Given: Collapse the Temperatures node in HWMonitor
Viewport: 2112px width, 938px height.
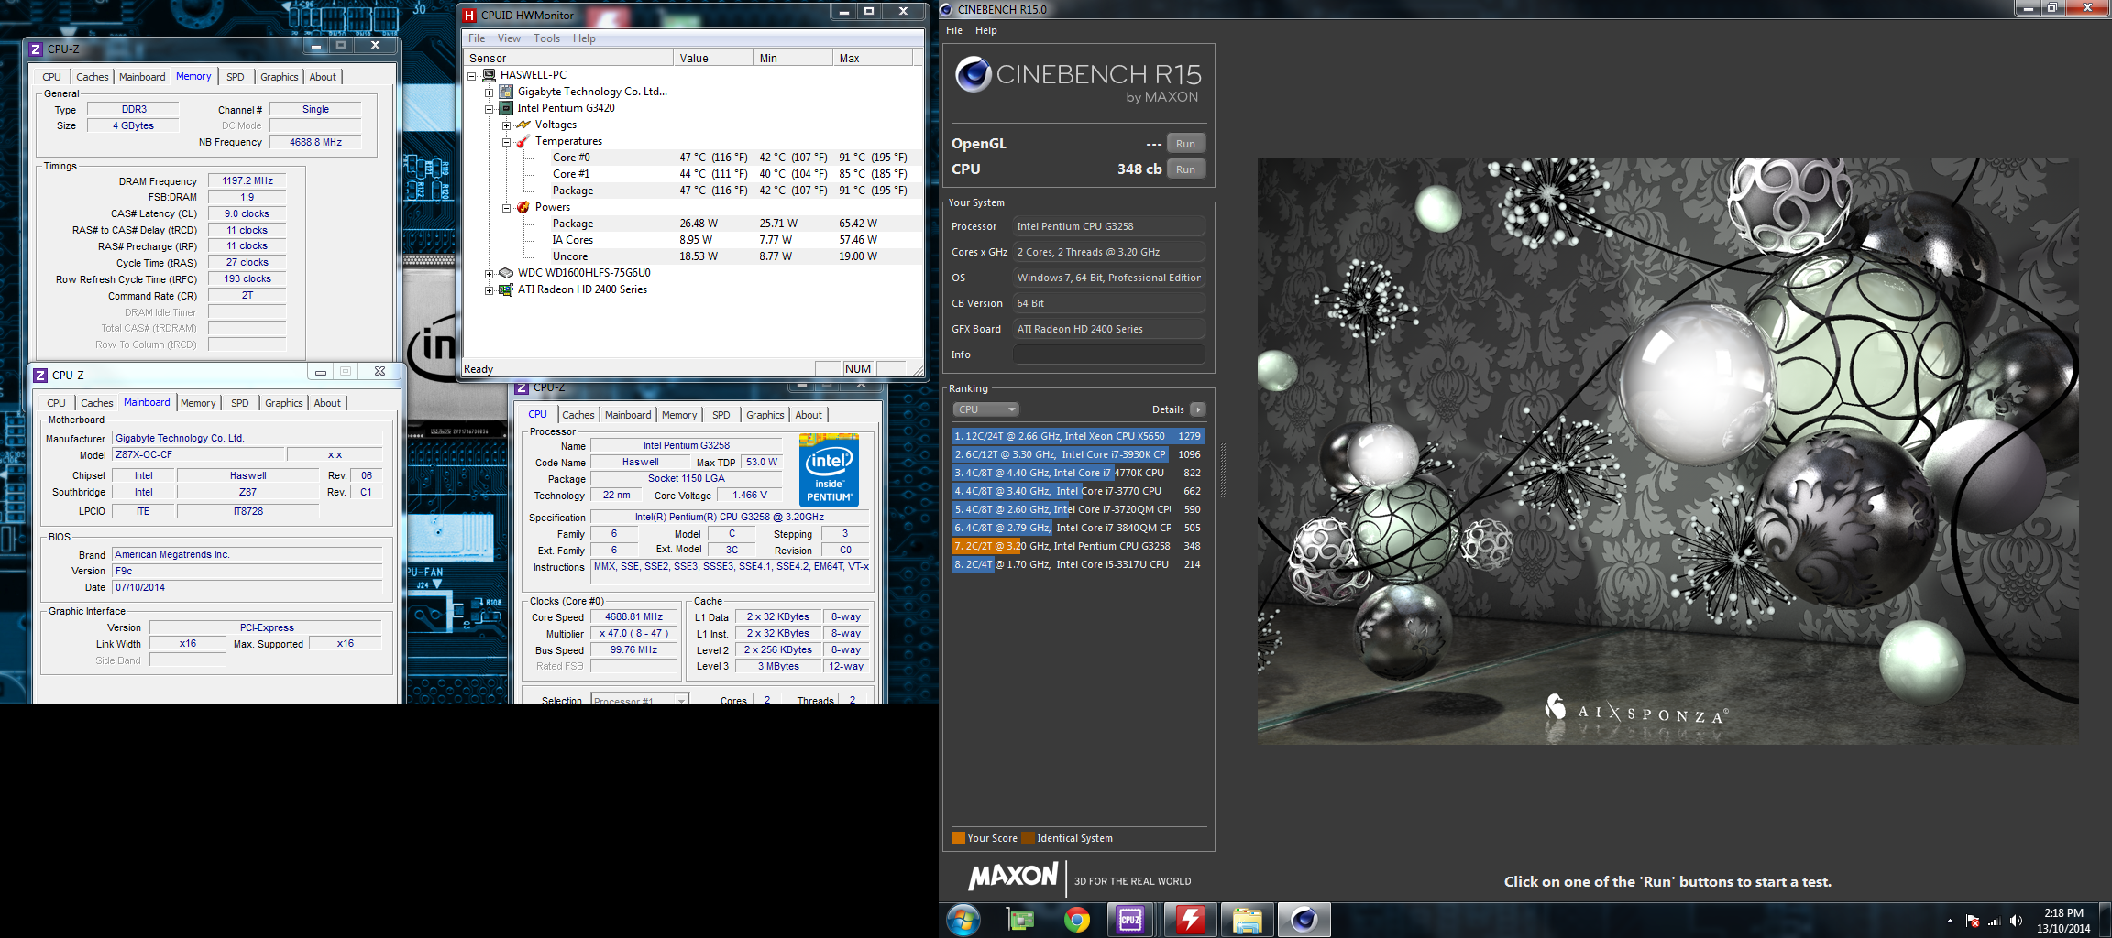Looking at the screenshot, I should (x=506, y=142).
